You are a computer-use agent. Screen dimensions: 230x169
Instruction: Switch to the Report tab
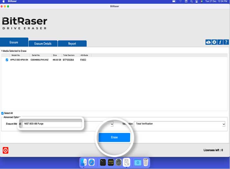(72, 43)
